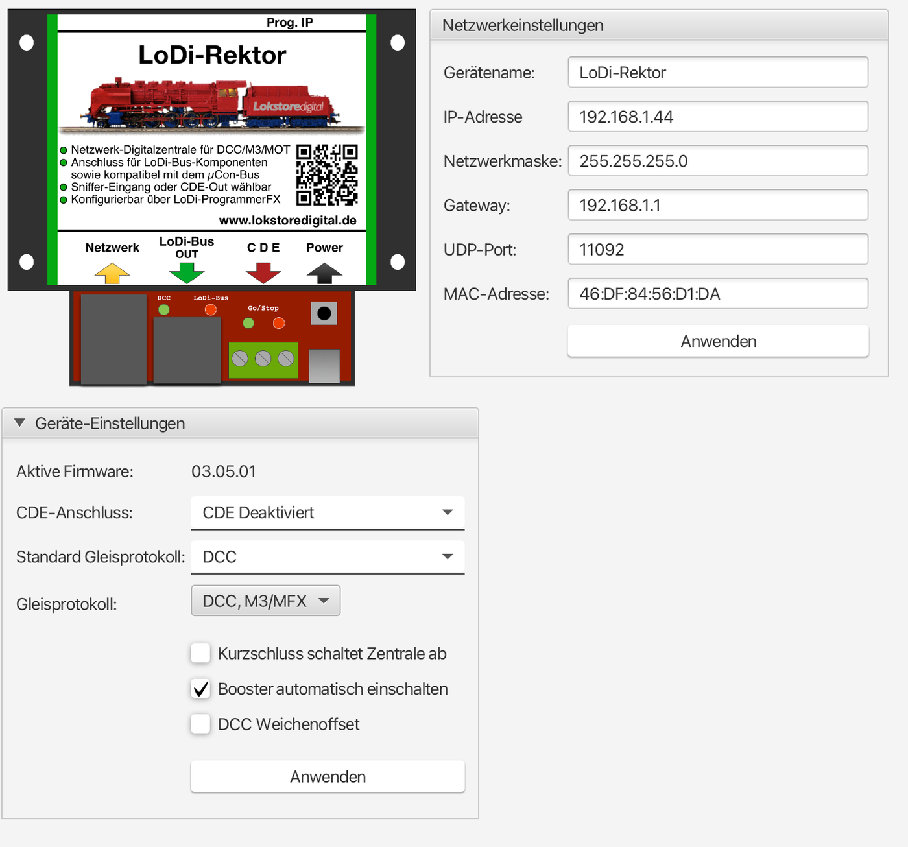Click the red LoDi-Bus LED indicator
The height and width of the screenshot is (847, 908).
click(x=211, y=309)
